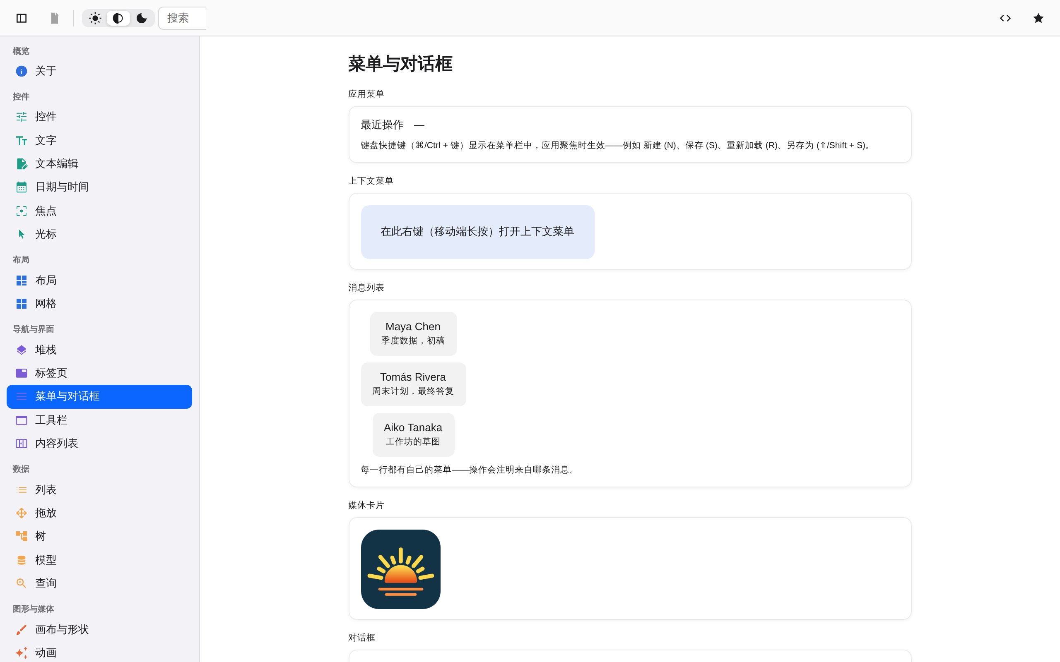
Task: Click the 光标 cursor arrow icon
Action: tap(22, 234)
